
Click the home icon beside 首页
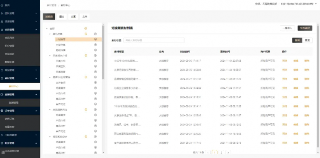[2, 5]
